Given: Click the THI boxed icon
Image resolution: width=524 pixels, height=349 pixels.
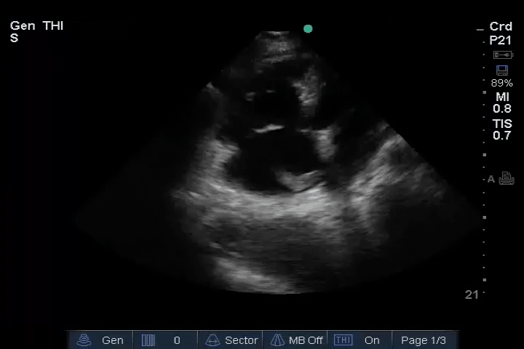Looking at the screenshot, I should point(343,340).
